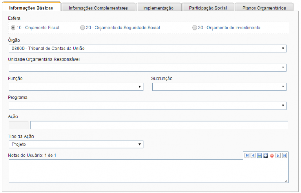Open Tipo da Ação dropdown
This screenshot has width=301, height=193.
pos(76,144)
